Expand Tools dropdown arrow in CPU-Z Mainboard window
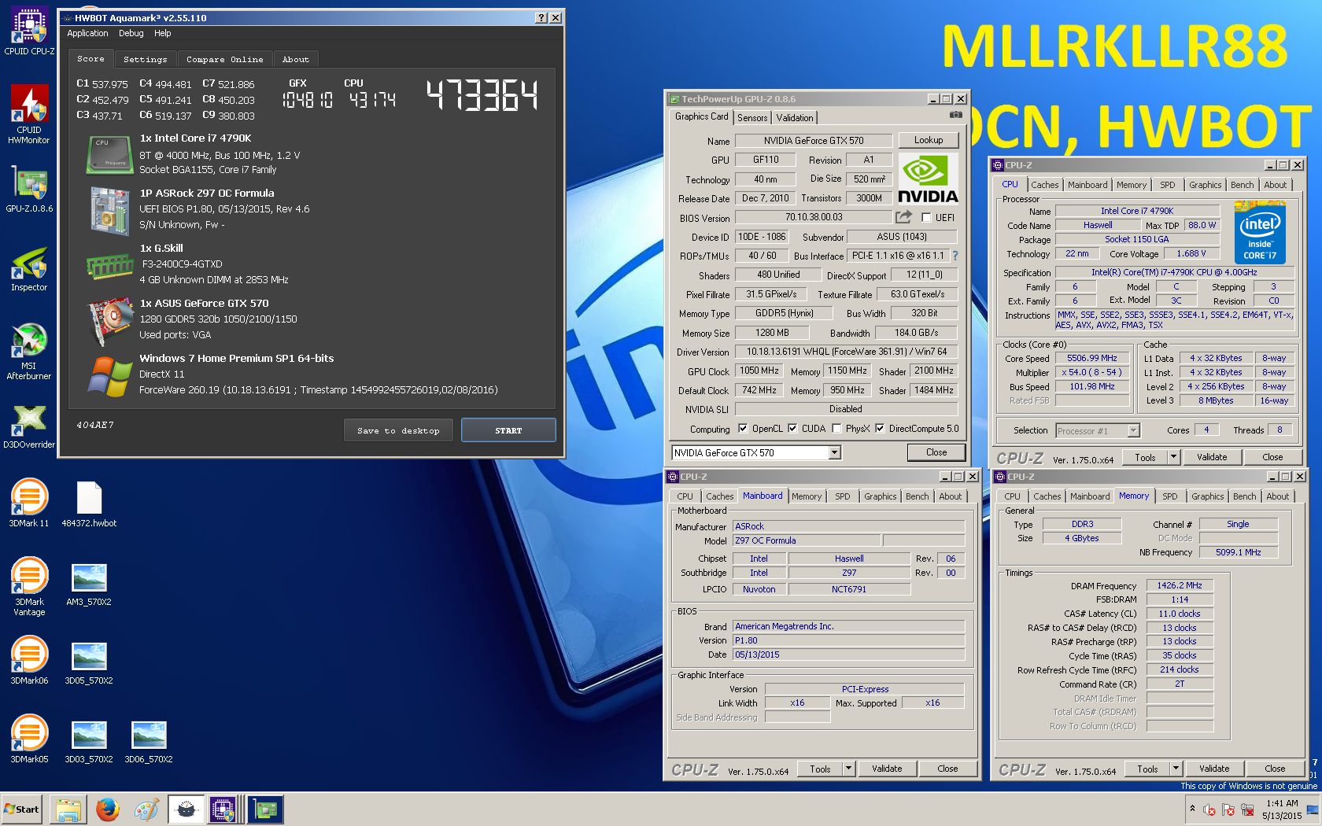 coord(848,769)
